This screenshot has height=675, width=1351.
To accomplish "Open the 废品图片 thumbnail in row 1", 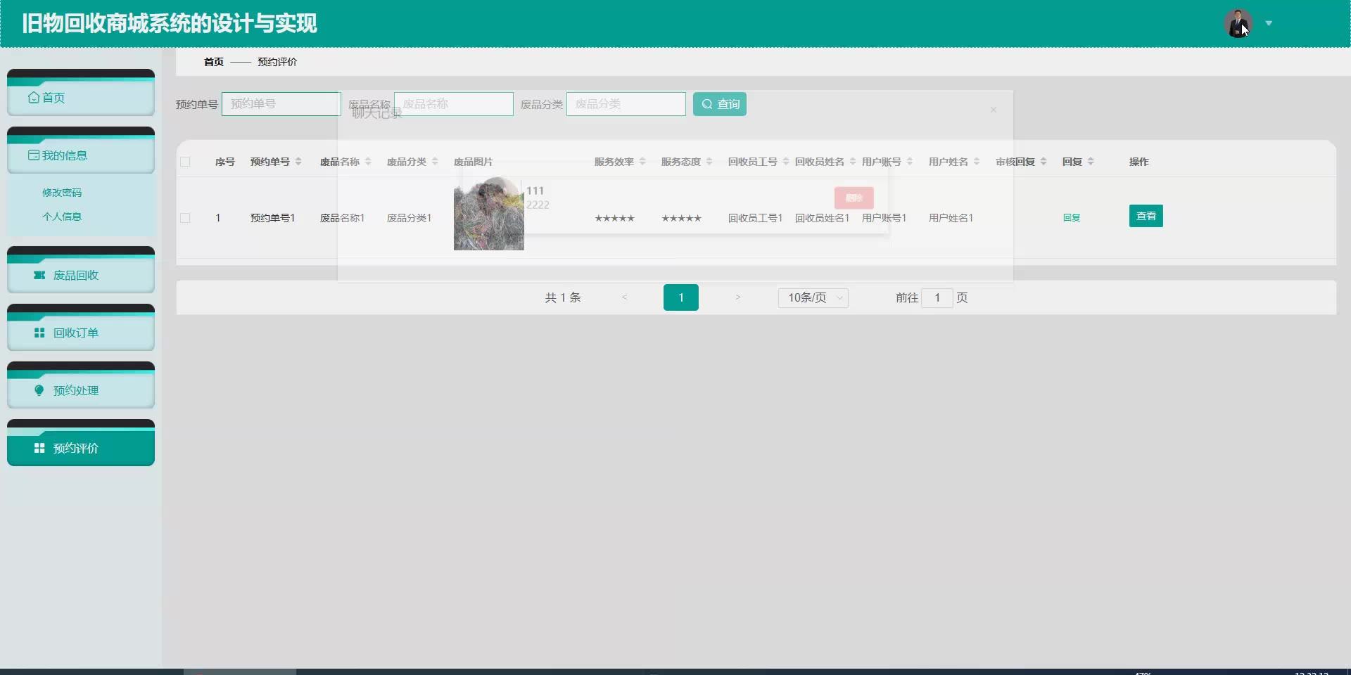I will (x=489, y=214).
